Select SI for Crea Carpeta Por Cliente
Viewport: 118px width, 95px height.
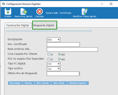coord(49,54)
